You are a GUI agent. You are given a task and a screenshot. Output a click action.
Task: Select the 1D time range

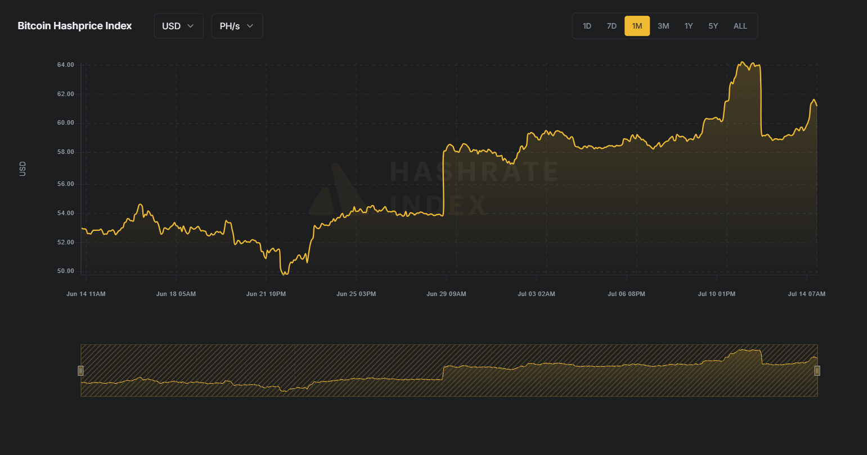coord(587,26)
